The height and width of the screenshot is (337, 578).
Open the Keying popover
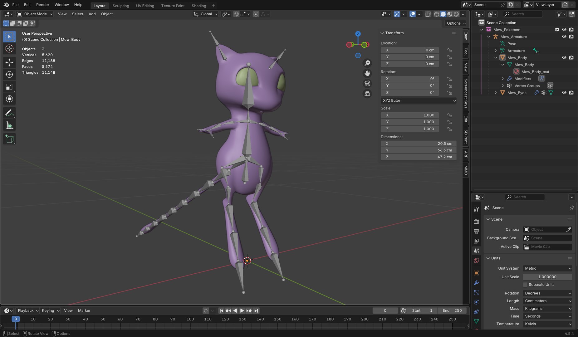[x=50, y=310]
